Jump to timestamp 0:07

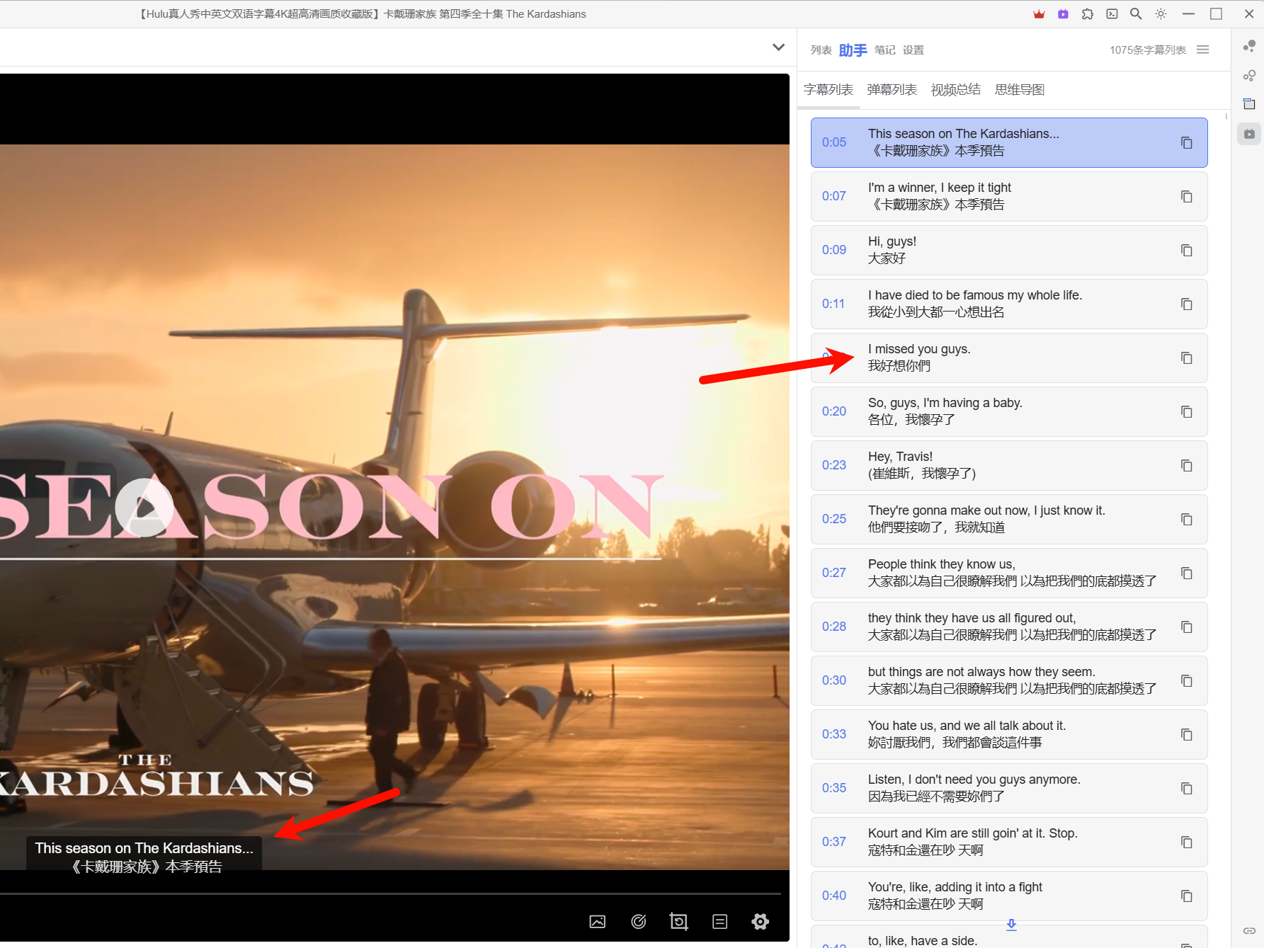tap(834, 196)
